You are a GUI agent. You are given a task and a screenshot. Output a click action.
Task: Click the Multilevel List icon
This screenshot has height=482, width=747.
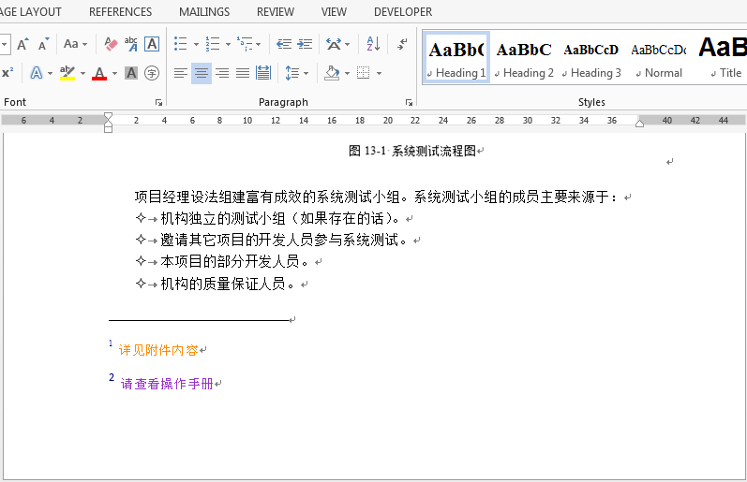[245, 44]
